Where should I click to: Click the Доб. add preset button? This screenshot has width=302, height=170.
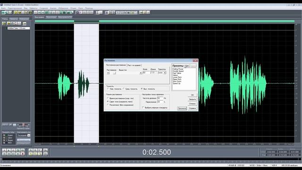(x=187, y=66)
